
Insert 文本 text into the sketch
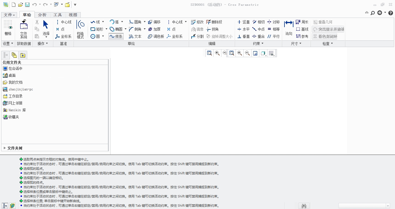135,36
